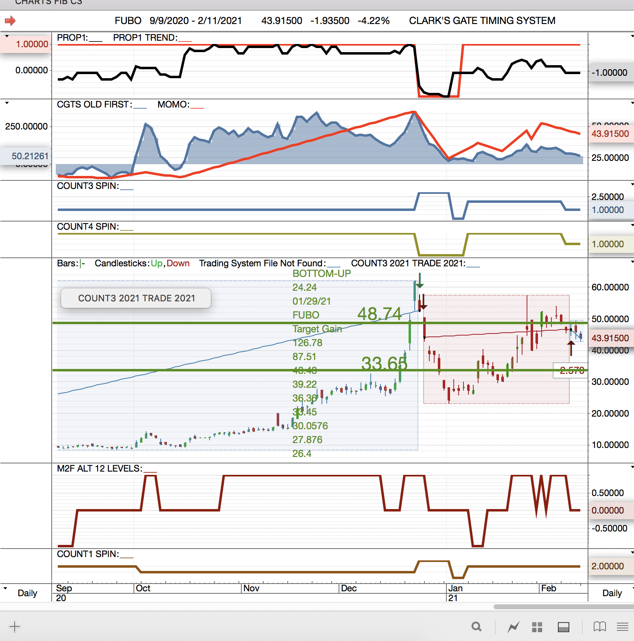Click COUNT3 2021 TRADE 2021 legend label

(408, 263)
